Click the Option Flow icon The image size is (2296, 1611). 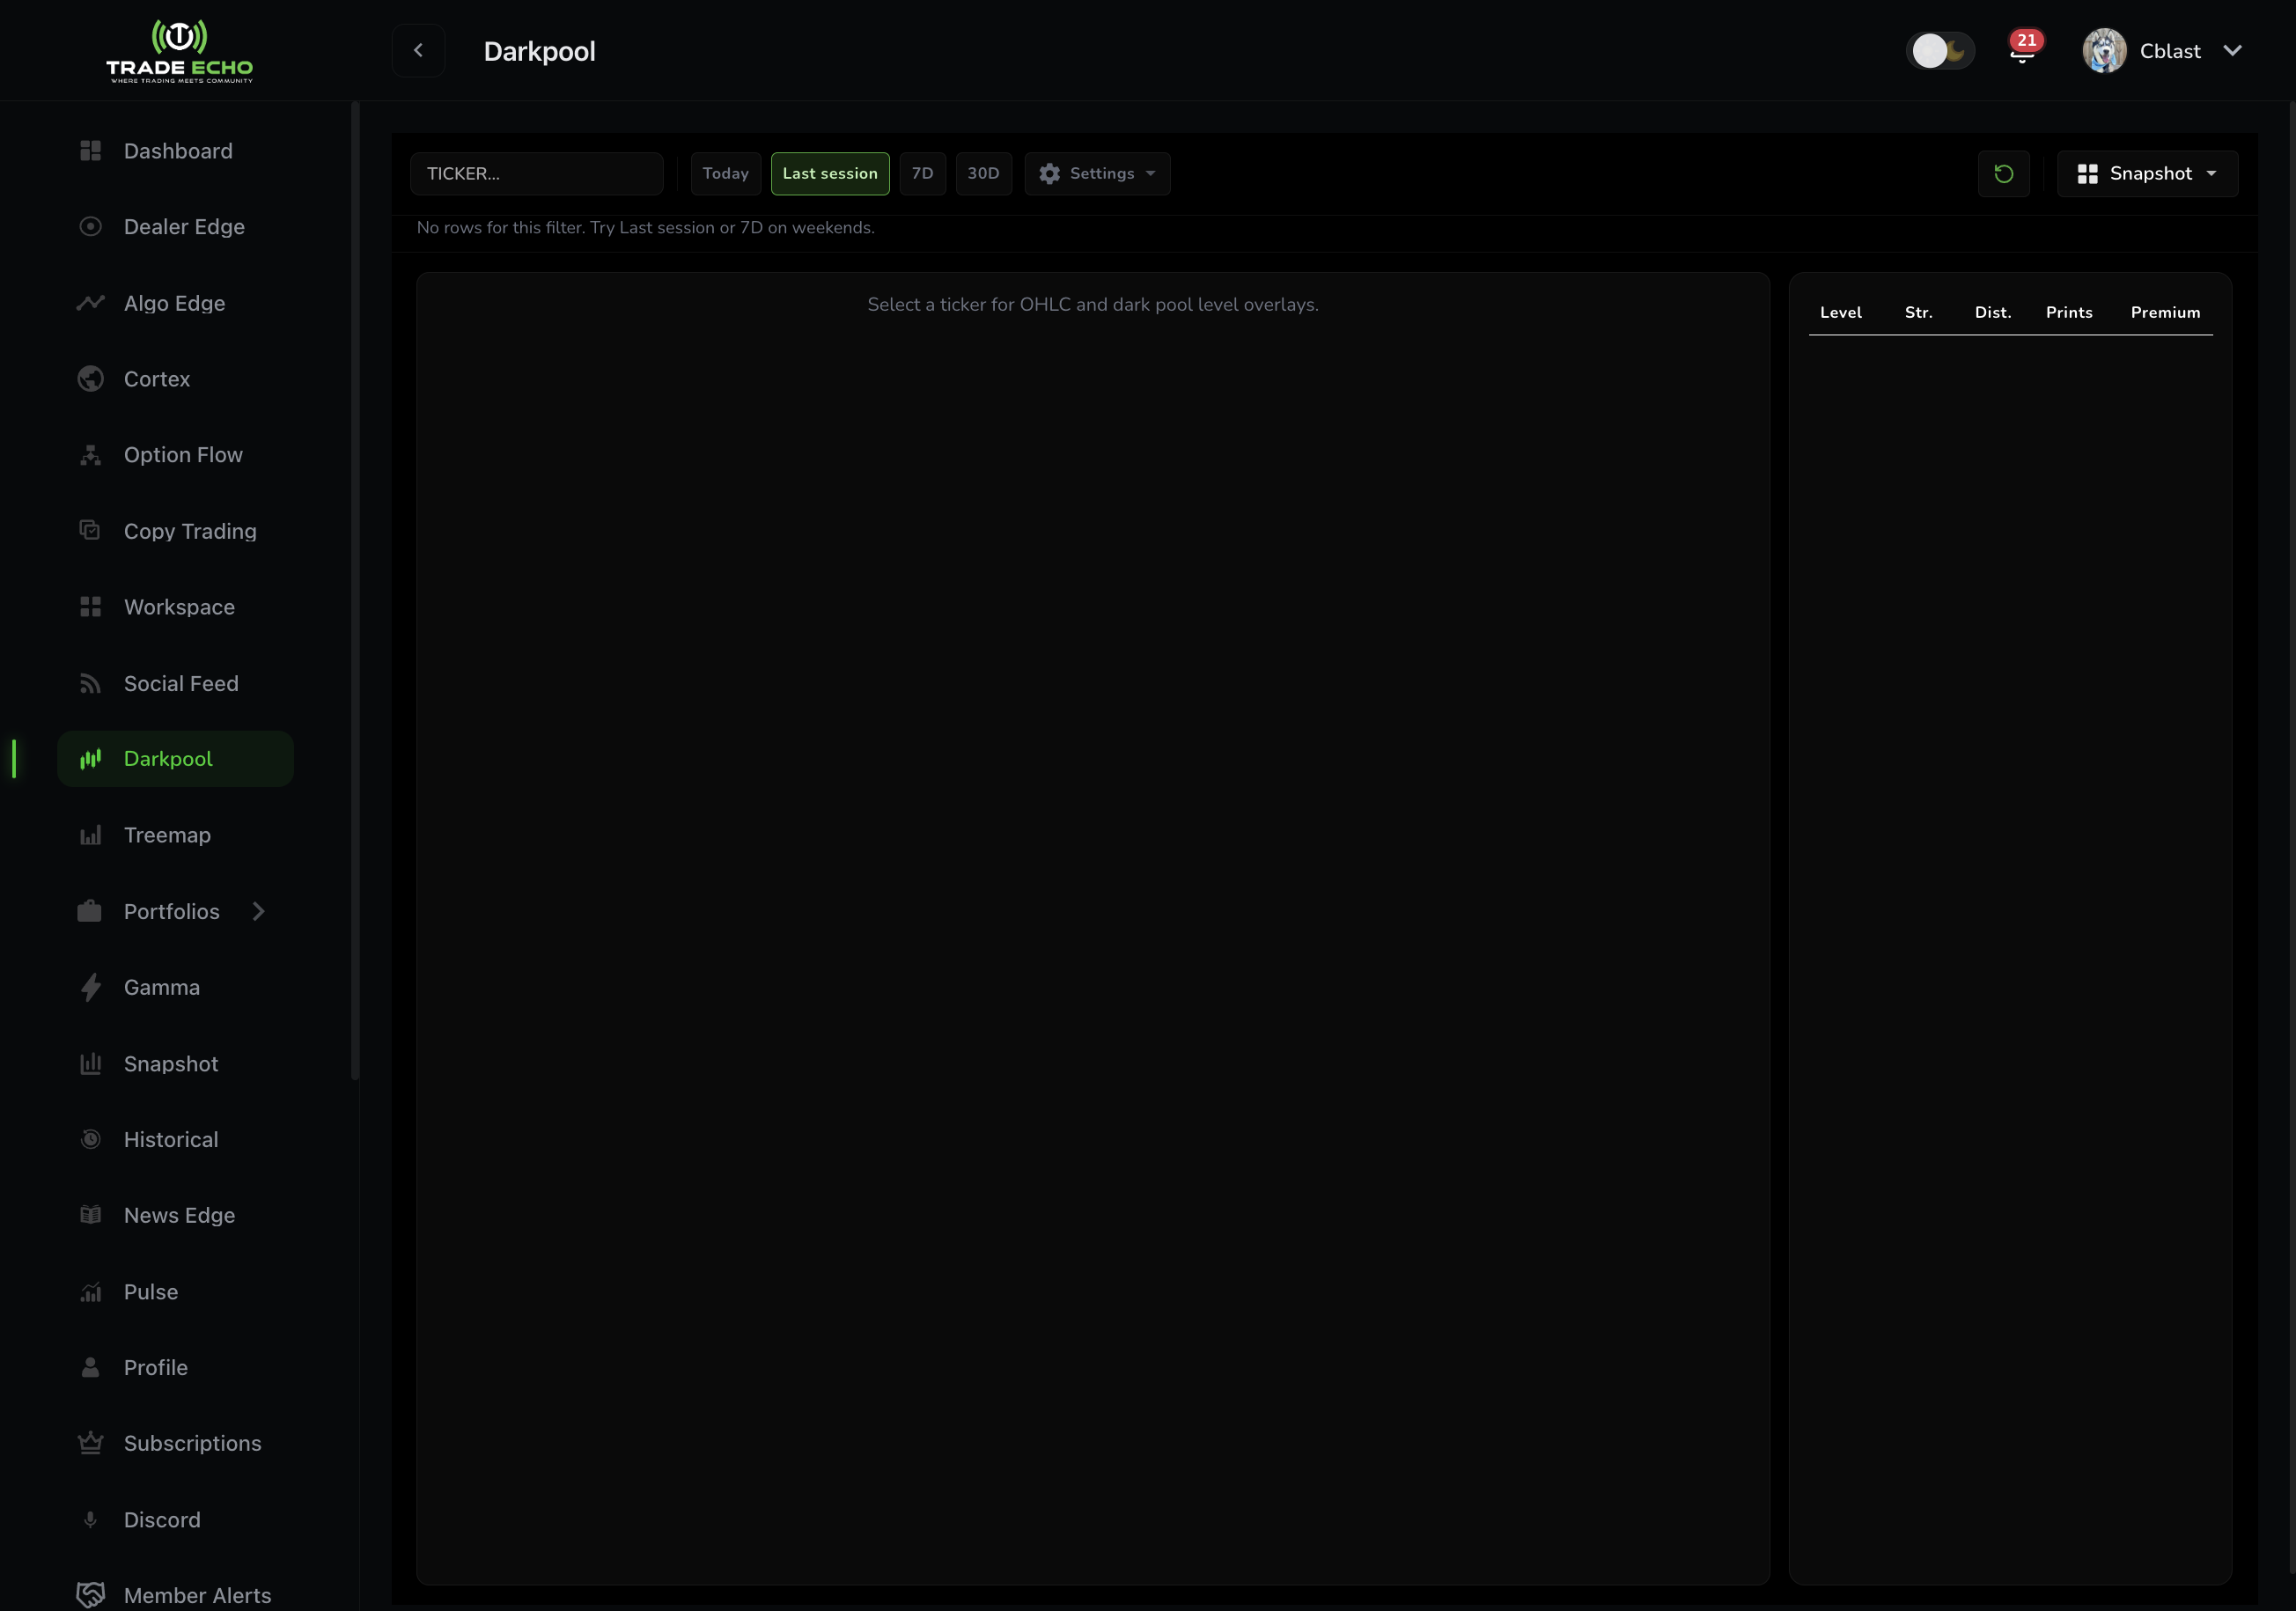90,455
